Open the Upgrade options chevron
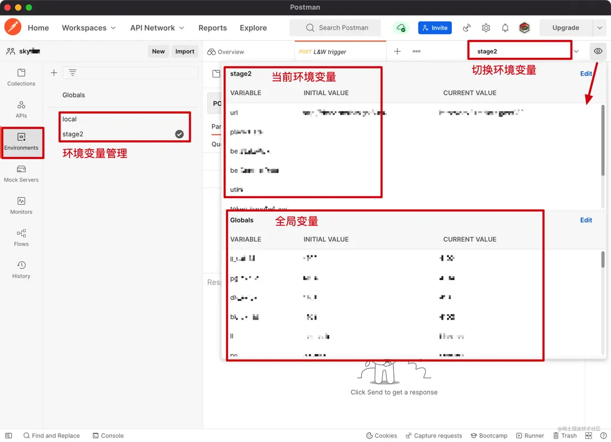Image resolution: width=611 pixels, height=442 pixels. [599, 28]
